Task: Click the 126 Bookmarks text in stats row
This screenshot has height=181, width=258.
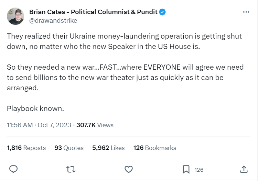Action: 154,148
